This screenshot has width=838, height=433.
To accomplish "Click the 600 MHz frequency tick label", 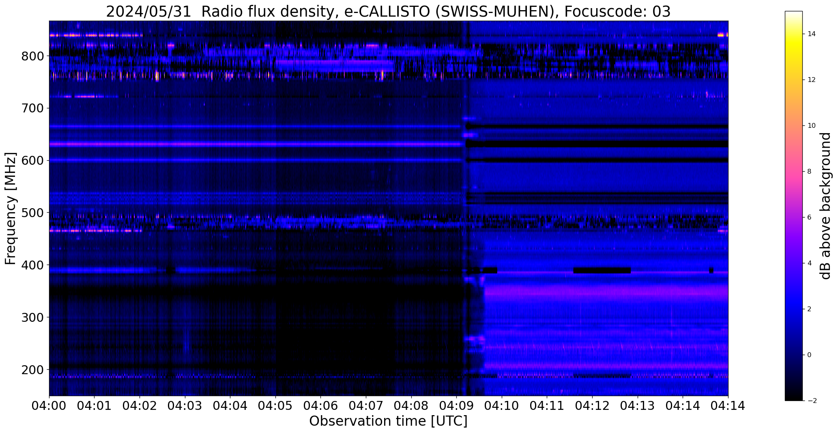I will (x=32, y=160).
